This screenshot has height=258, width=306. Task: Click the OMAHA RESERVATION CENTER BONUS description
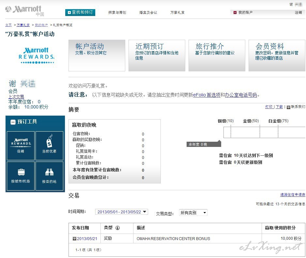click(173, 239)
